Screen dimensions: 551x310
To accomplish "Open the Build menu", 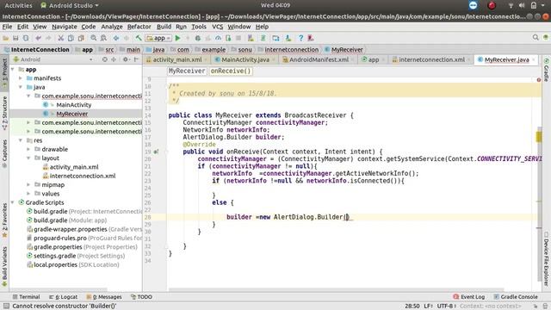I will [x=164, y=27].
